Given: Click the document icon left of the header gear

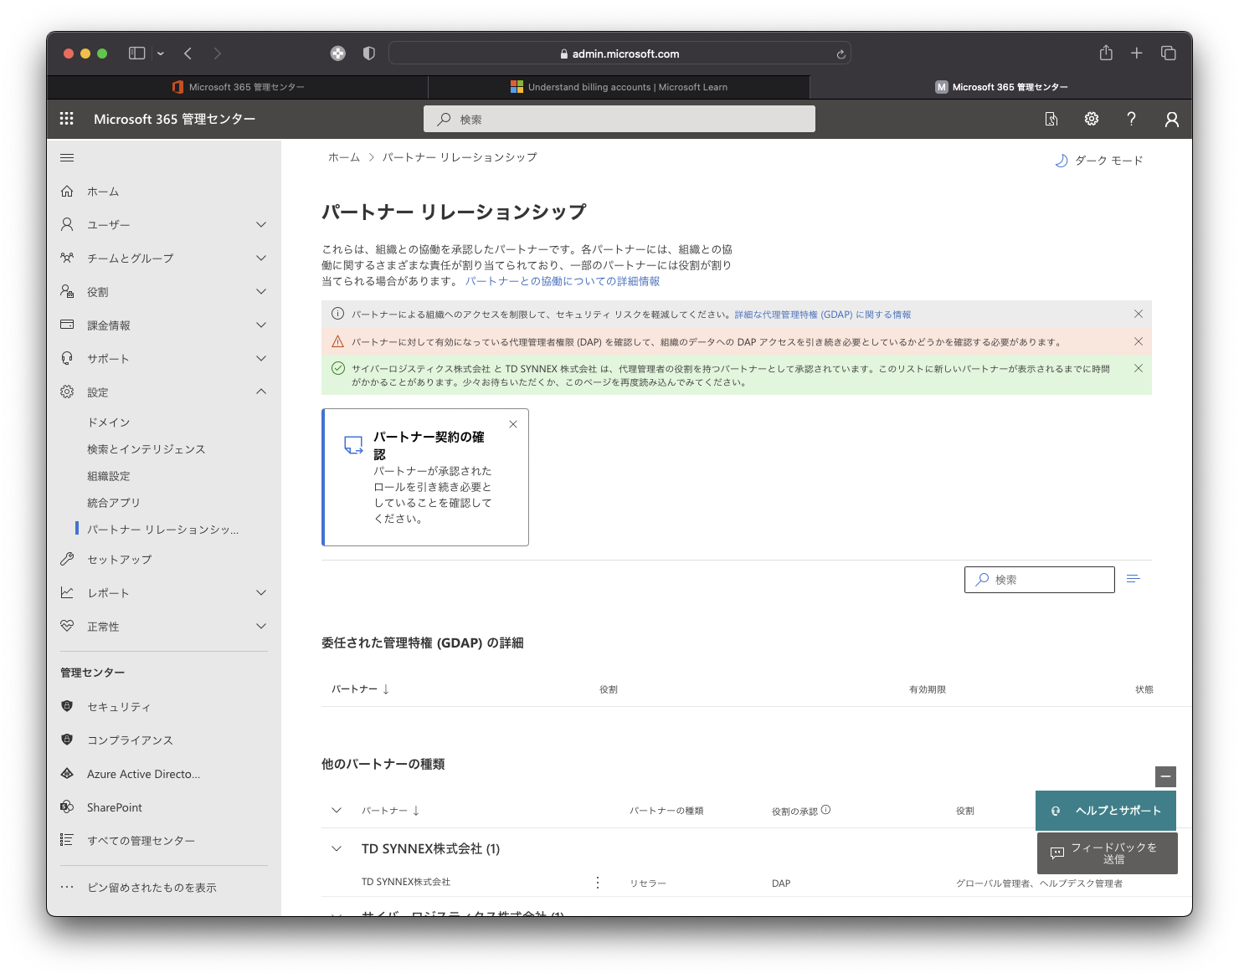Looking at the screenshot, I should (1051, 119).
